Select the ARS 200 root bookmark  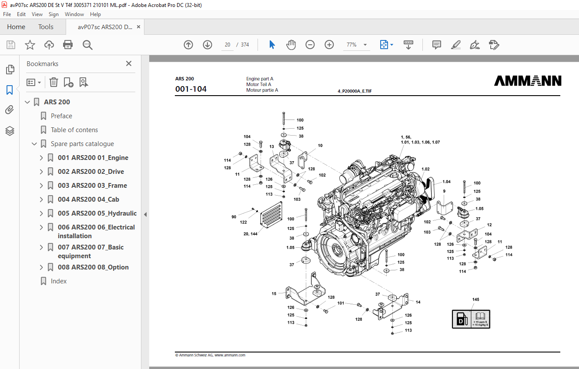click(x=57, y=102)
